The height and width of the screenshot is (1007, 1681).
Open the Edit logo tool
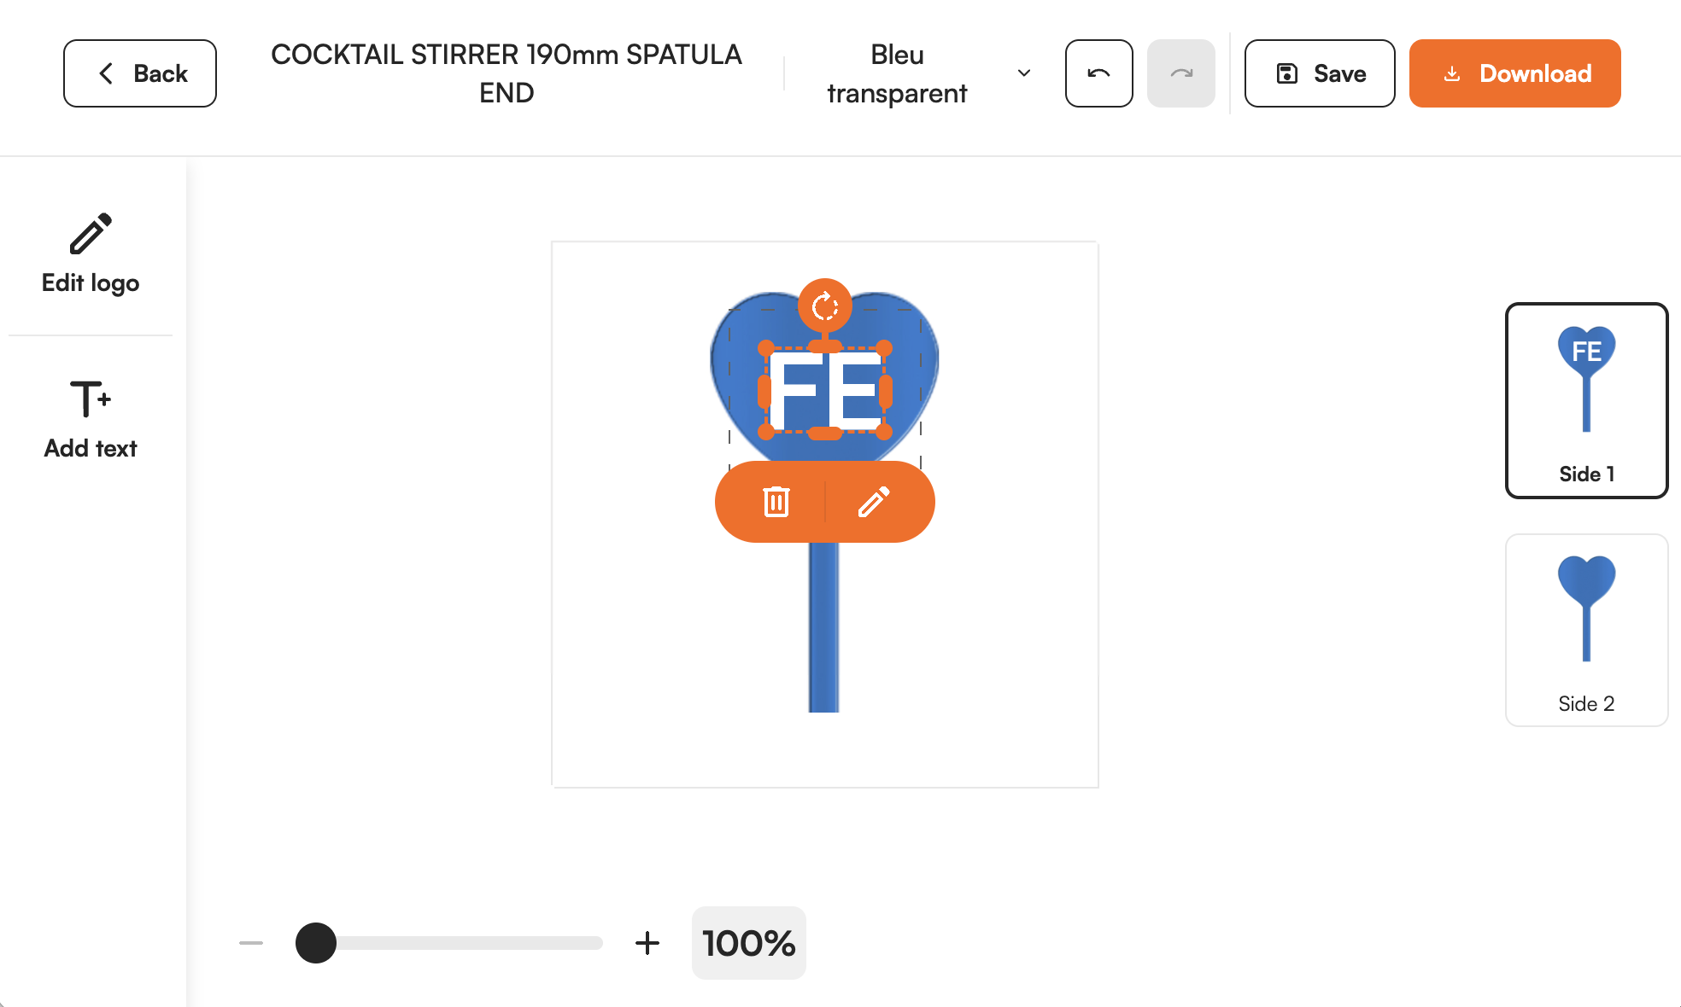click(x=91, y=253)
